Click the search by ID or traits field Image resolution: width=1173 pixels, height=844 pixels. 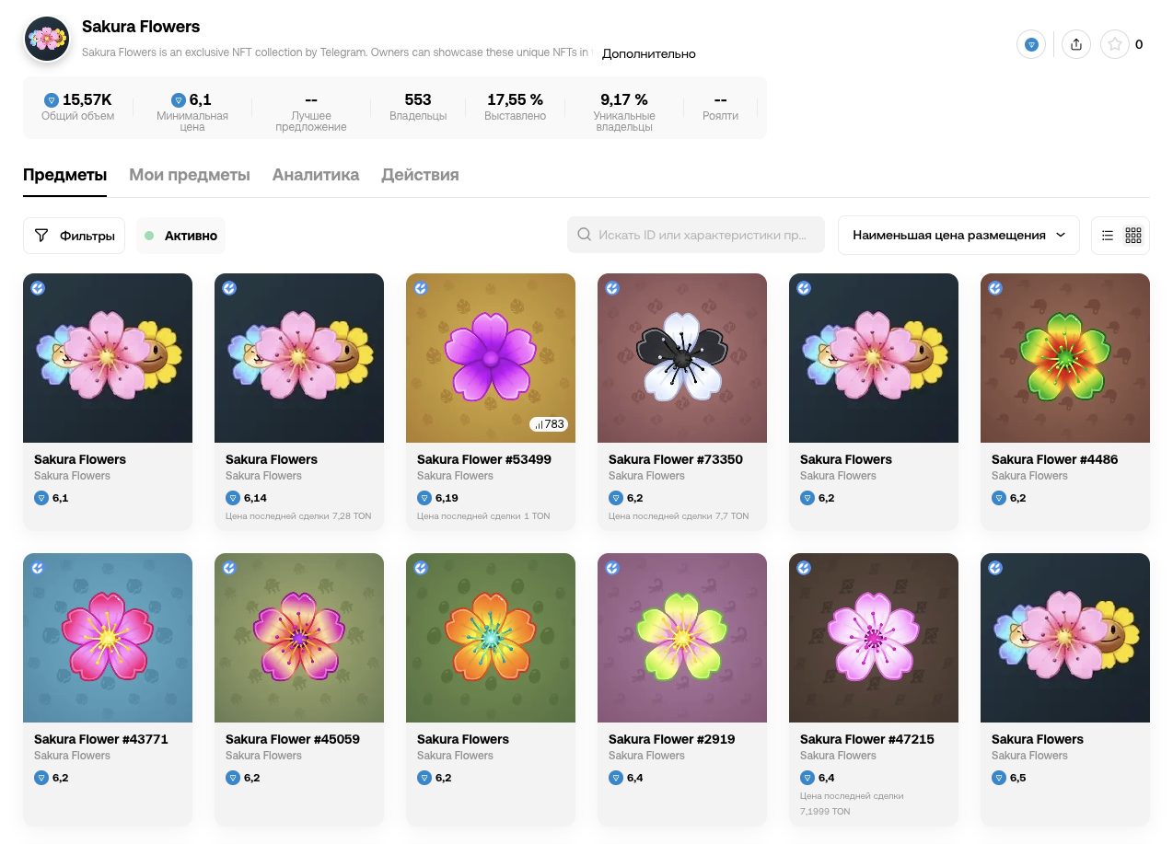click(x=696, y=235)
